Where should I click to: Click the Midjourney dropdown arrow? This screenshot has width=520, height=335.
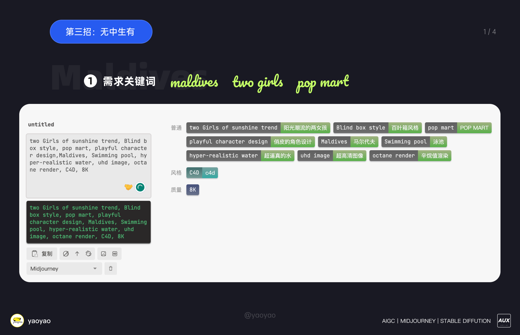pyautogui.click(x=95, y=268)
